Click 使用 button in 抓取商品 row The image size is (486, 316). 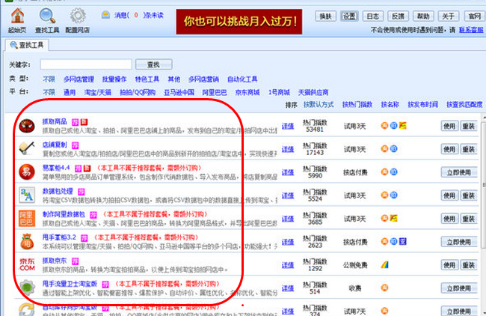tap(449, 126)
